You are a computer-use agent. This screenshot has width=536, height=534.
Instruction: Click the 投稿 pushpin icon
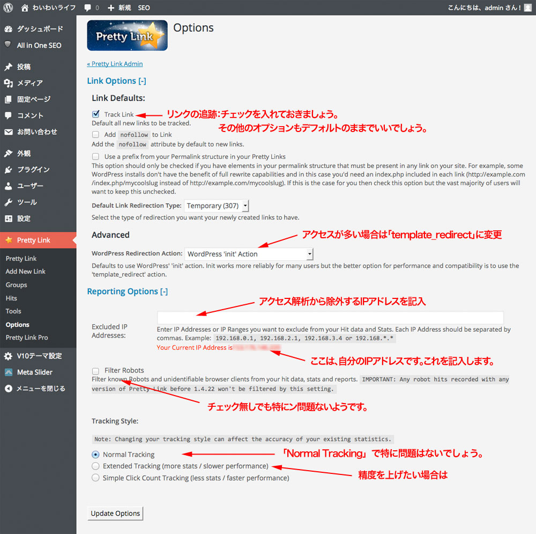9,67
